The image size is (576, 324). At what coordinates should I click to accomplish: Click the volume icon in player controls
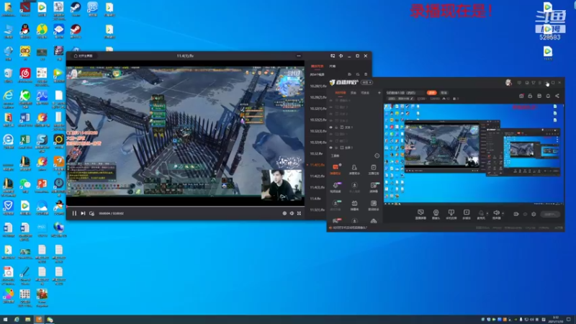pyautogui.click(x=292, y=213)
